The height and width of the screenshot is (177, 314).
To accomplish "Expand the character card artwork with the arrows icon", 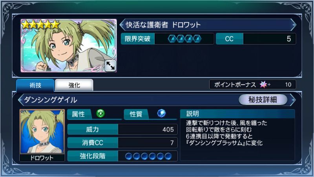I will (111, 66).
